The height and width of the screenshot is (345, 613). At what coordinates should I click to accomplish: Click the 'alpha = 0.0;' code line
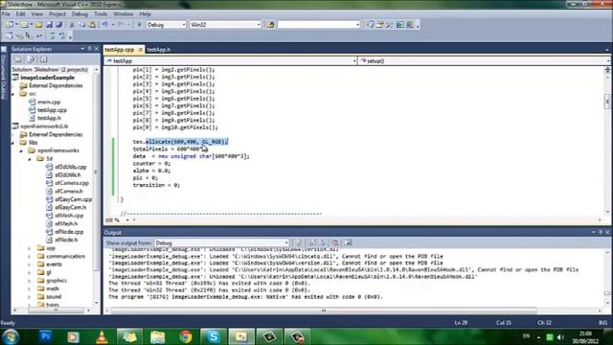click(151, 171)
